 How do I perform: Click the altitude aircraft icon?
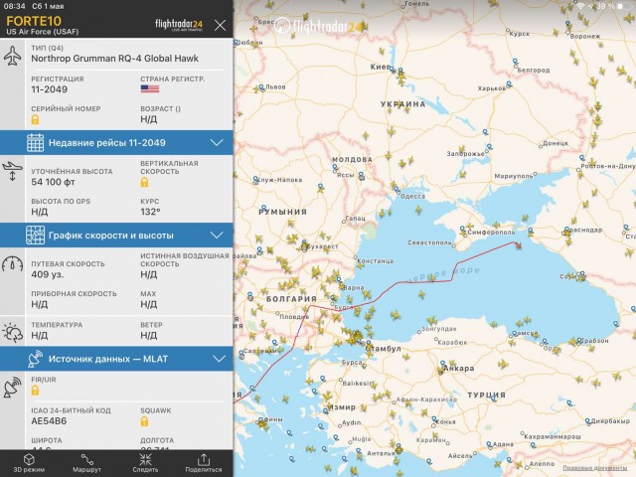click(12, 171)
